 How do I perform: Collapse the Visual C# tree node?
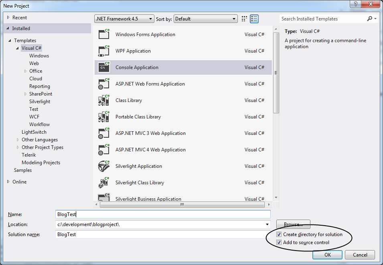point(17,48)
